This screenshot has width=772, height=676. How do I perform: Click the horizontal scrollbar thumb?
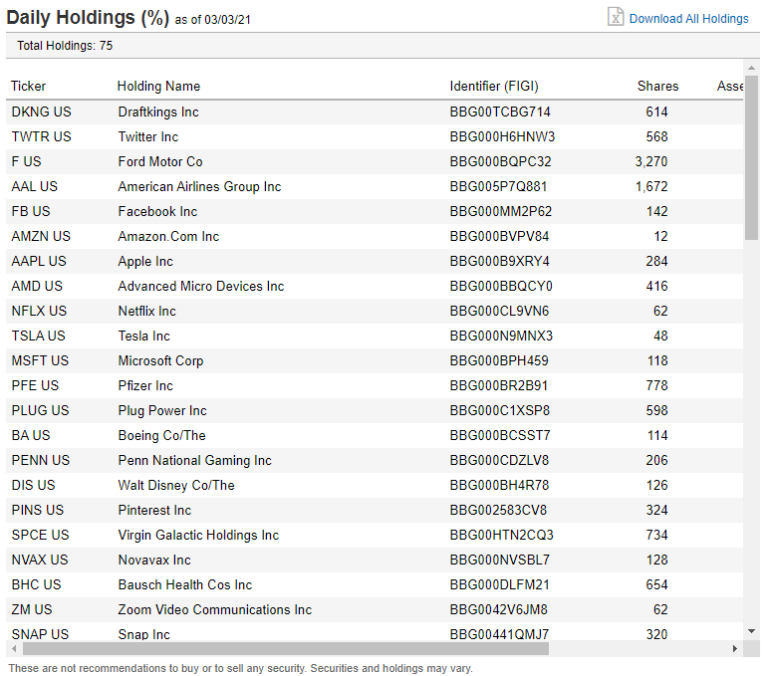(286, 648)
